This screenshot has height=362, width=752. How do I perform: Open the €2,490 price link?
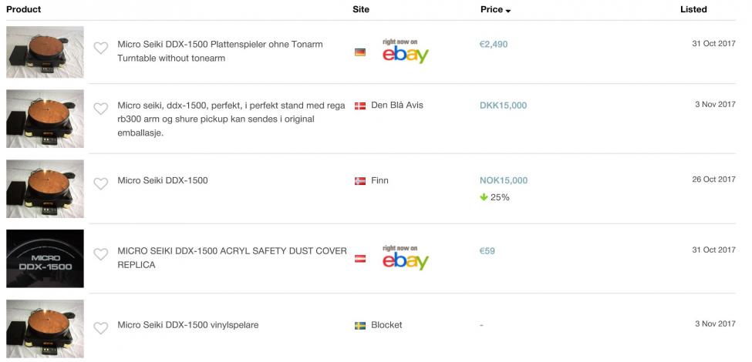494,44
